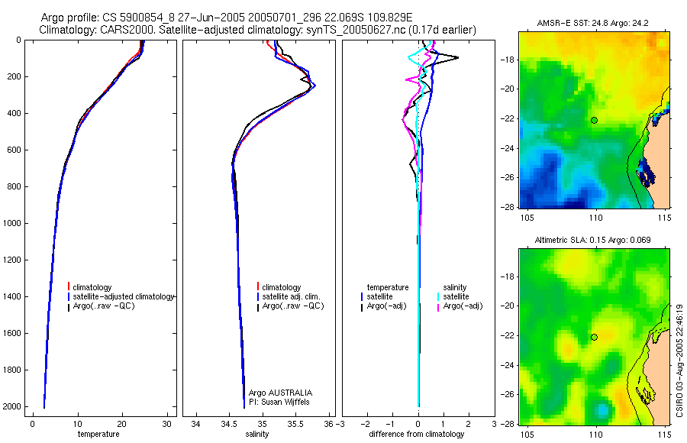Click the Argo profile title text
687x443 pixels.
227,18
